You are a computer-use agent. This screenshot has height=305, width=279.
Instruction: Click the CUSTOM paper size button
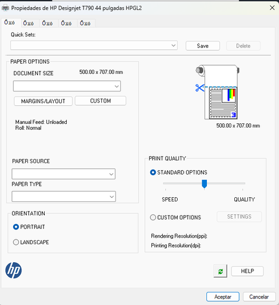point(100,101)
